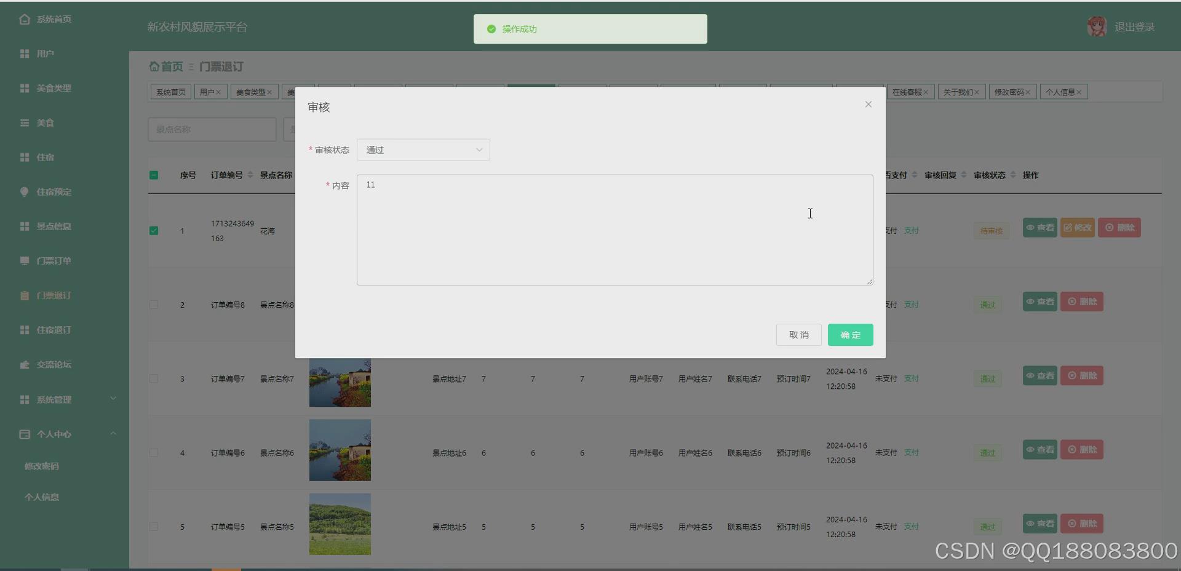This screenshot has height=571, width=1181.
Task: Click inside the 内容 text area
Action: point(614,230)
